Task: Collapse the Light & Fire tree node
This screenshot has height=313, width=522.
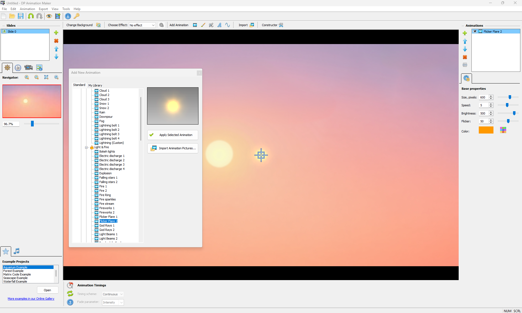Action: pos(86,147)
